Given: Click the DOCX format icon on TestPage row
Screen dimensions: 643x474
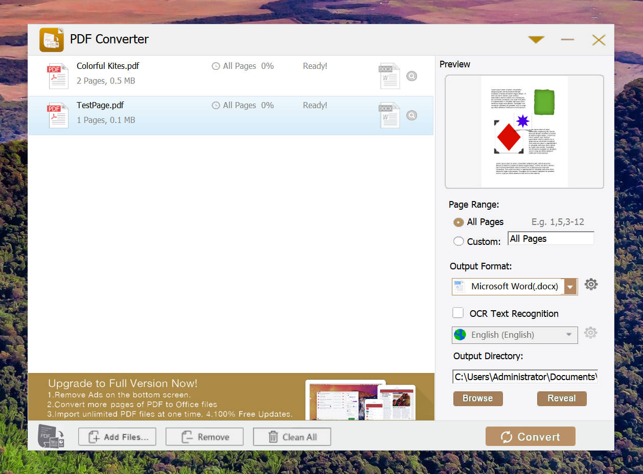Looking at the screenshot, I should (x=389, y=115).
